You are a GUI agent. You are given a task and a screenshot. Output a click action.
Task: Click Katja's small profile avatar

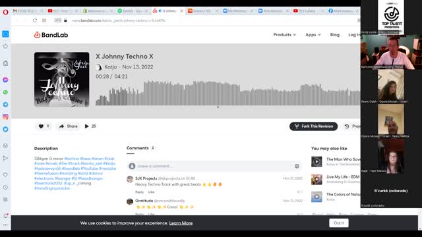[99, 67]
